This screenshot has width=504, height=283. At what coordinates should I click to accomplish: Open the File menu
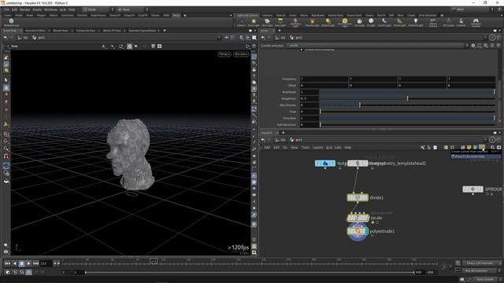click(x=7, y=9)
